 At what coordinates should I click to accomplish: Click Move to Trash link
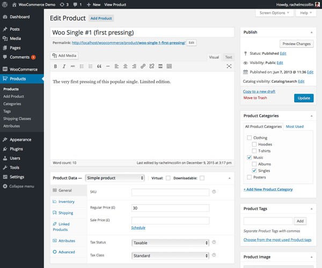pos(255,98)
